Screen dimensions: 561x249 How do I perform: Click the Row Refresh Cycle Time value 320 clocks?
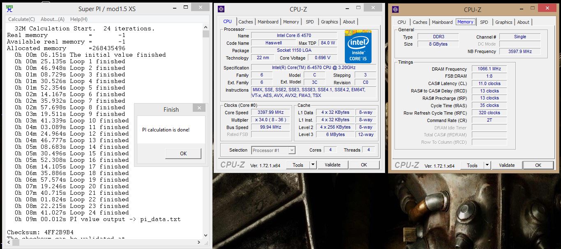(489, 113)
